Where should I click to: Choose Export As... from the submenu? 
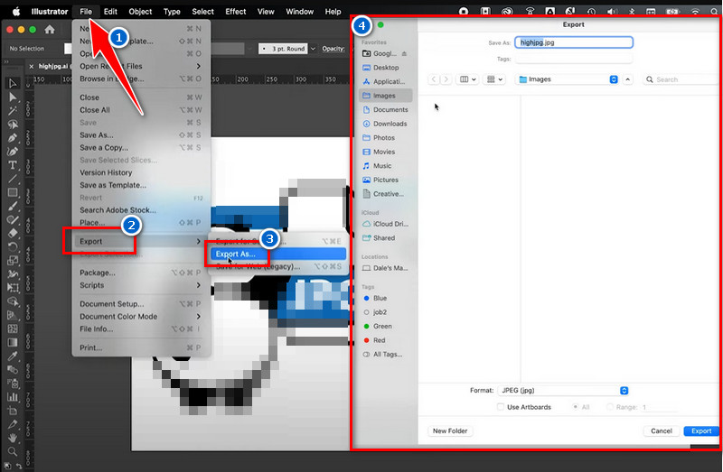(x=277, y=255)
